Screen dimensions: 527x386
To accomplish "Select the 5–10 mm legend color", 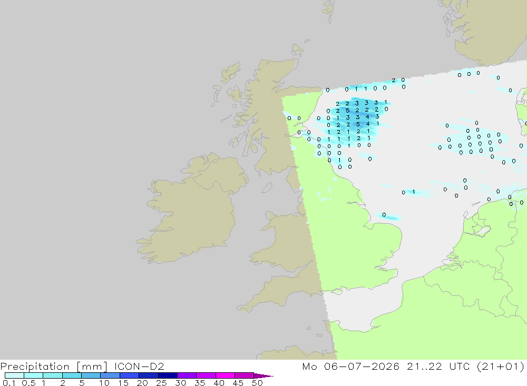I will 91,375.
